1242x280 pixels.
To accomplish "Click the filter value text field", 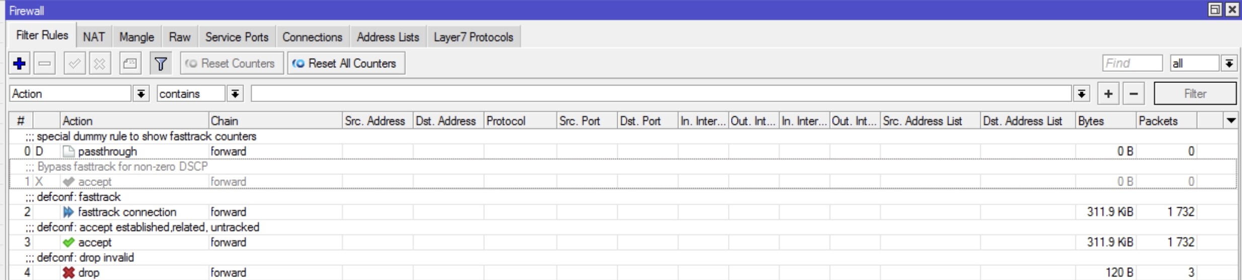I will click(x=661, y=94).
